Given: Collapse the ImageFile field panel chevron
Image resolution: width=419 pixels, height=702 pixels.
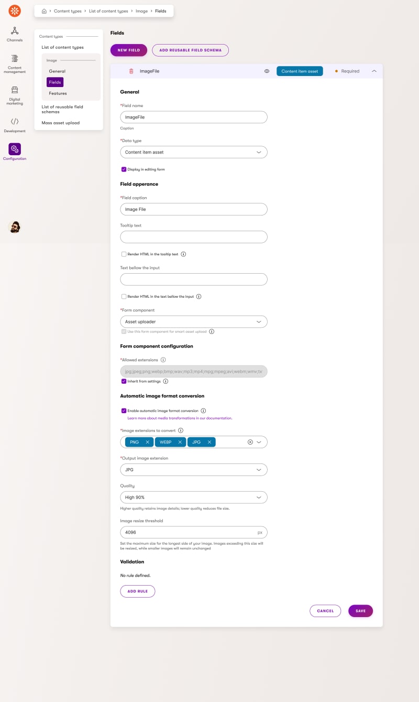Looking at the screenshot, I should click(374, 71).
